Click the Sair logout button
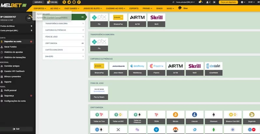260x134 pixels. [18, 129]
